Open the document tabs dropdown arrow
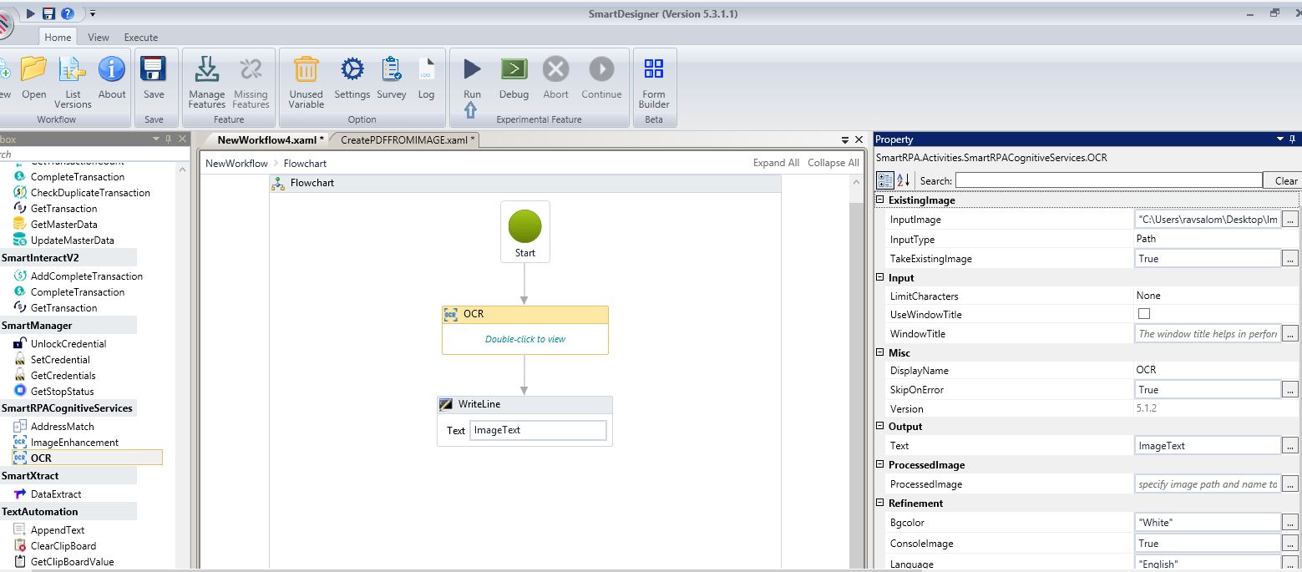Image resolution: width=1302 pixels, height=572 pixels. (x=845, y=140)
